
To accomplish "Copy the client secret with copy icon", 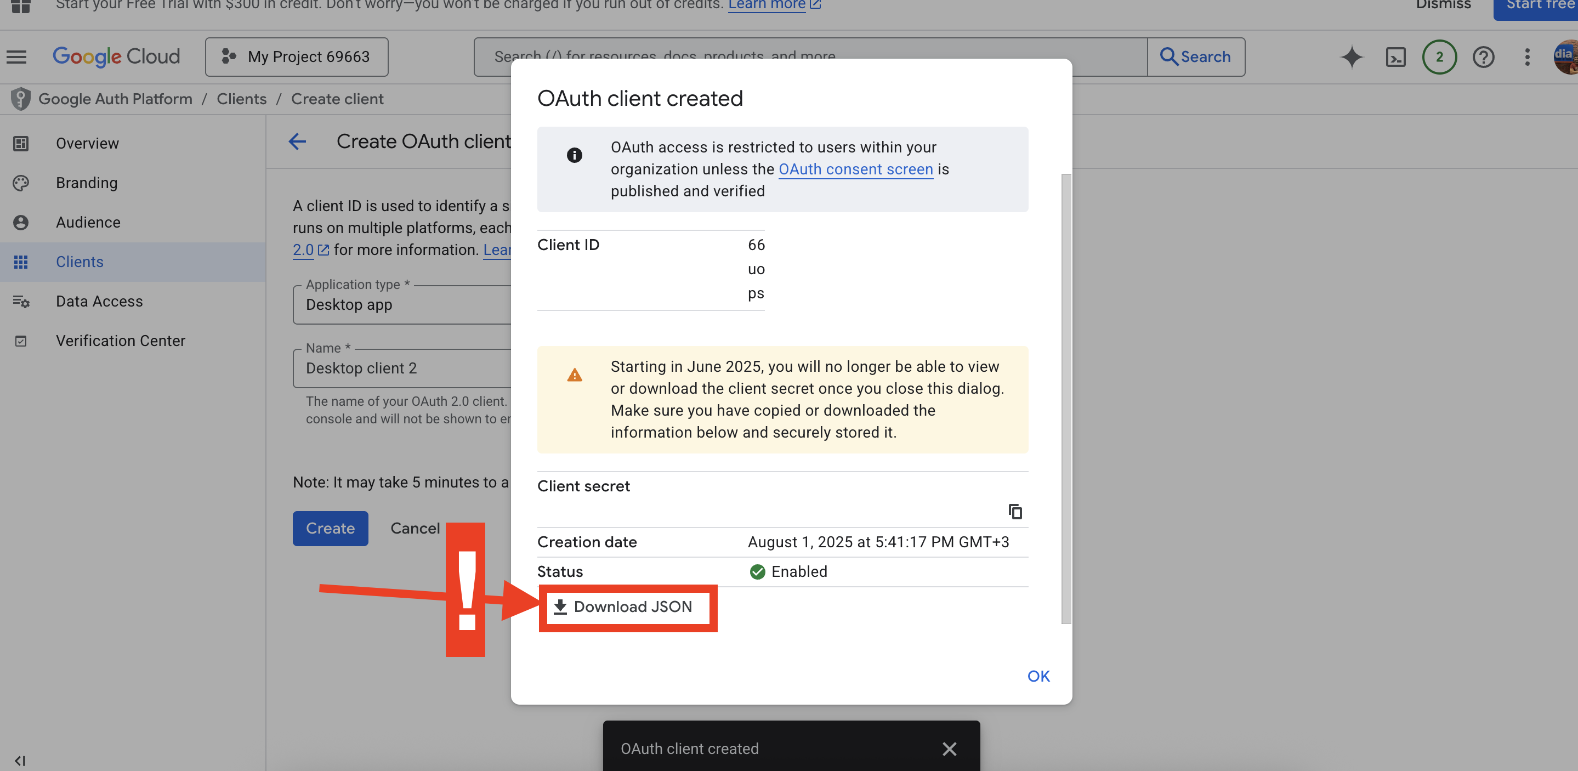I will pos(1015,511).
